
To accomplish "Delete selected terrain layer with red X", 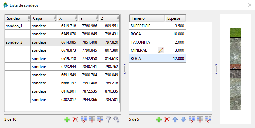I will click(x=167, y=119).
